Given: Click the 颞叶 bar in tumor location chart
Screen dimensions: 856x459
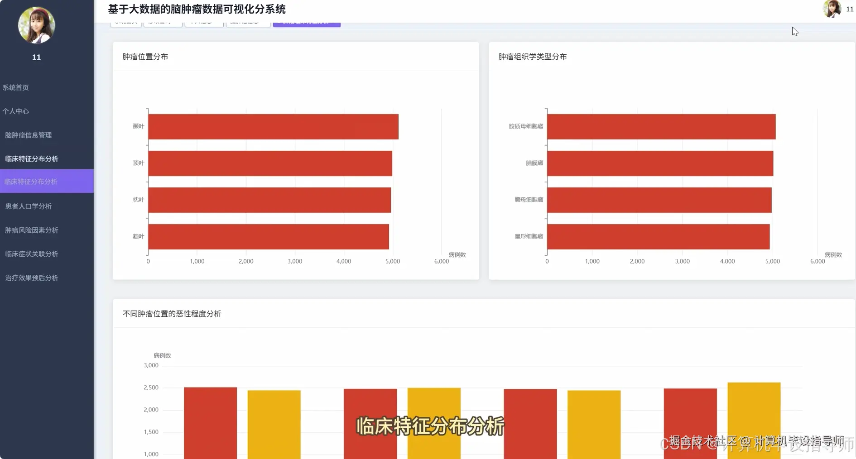Looking at the screenshot, I should 272,127.
